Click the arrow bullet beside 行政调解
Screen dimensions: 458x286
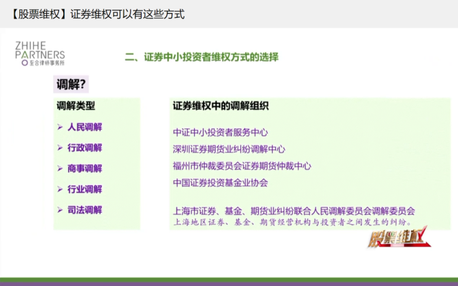coord(60,148)
